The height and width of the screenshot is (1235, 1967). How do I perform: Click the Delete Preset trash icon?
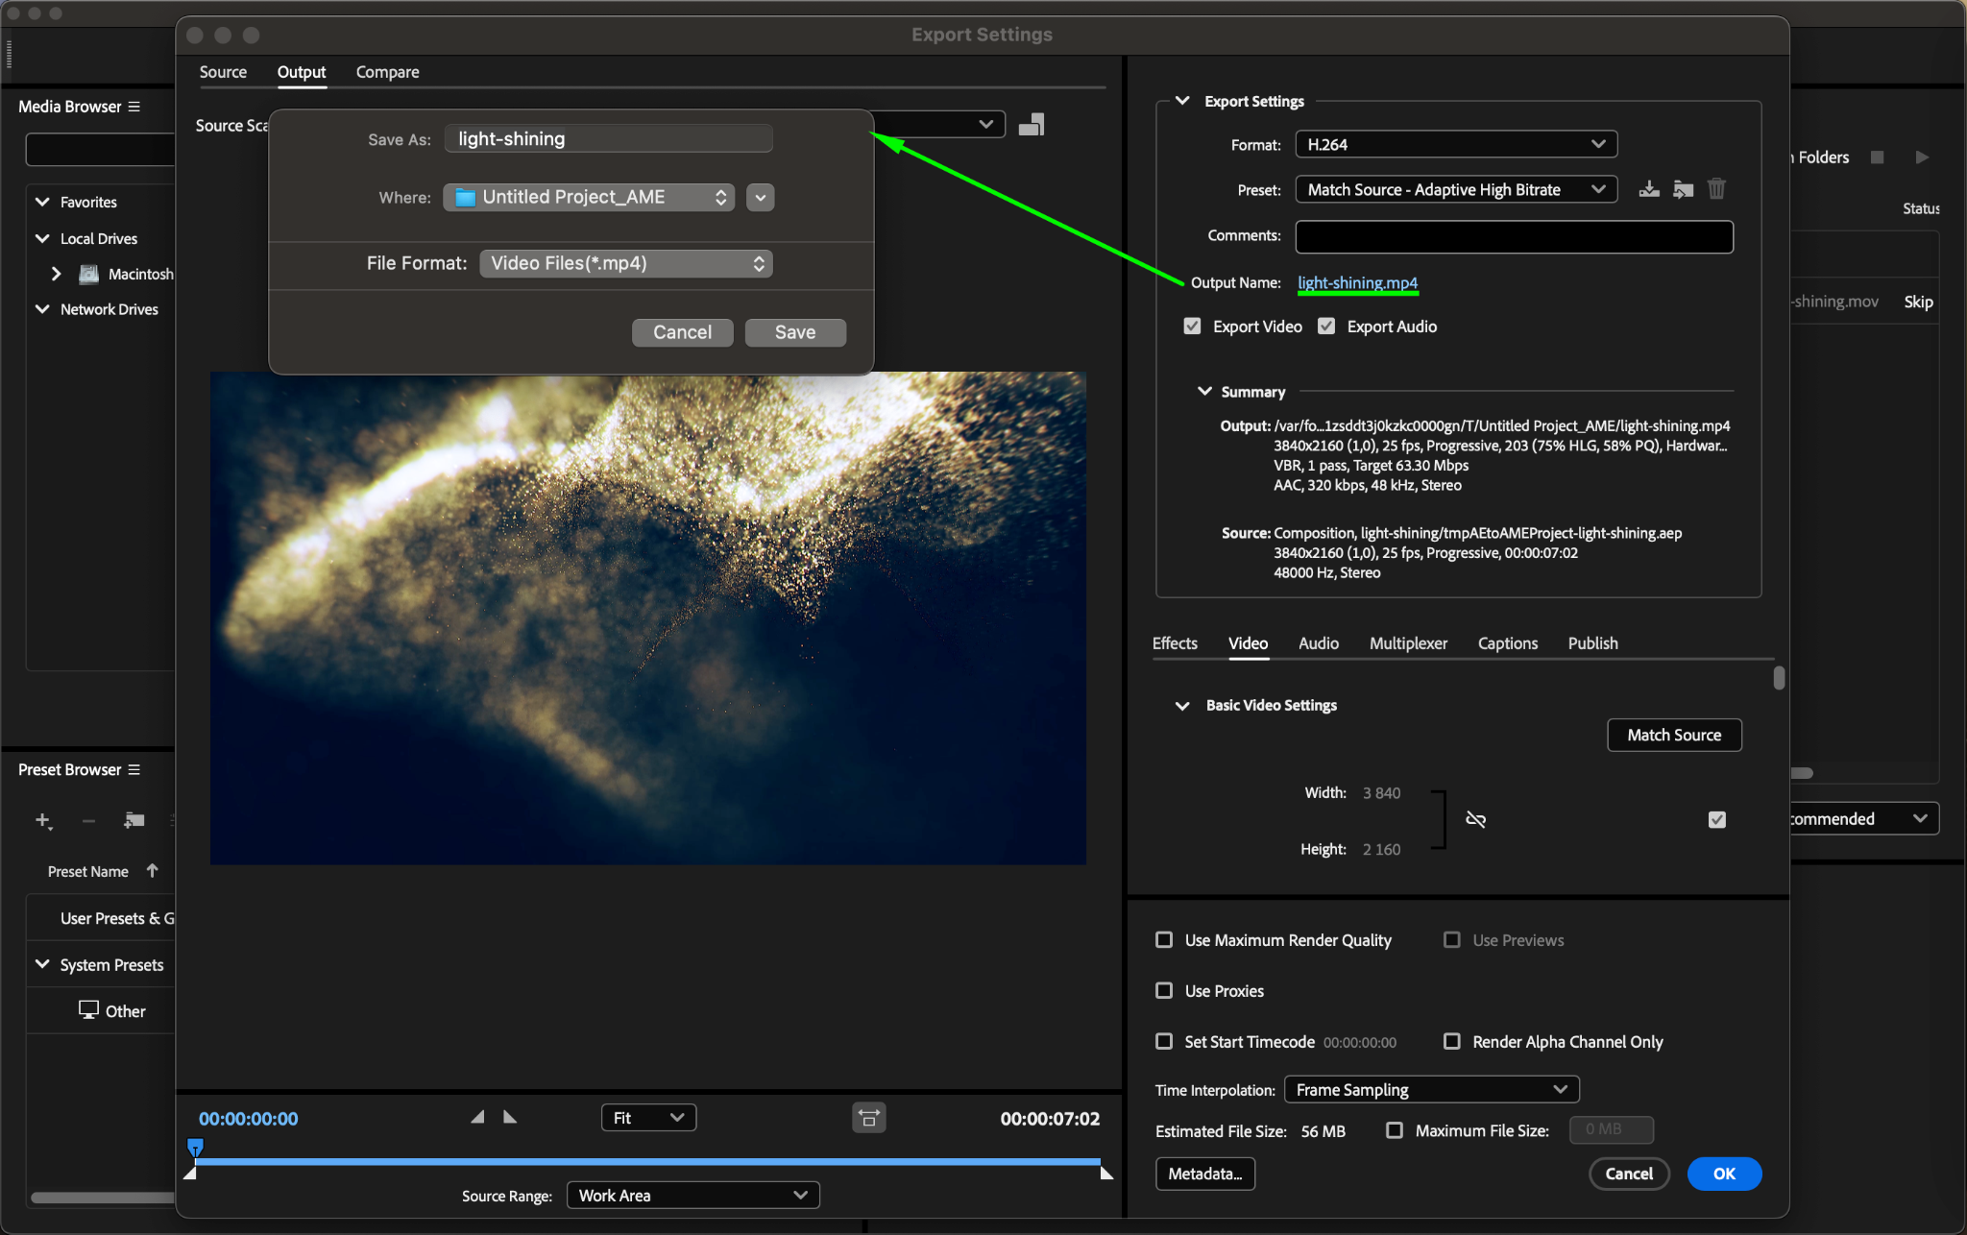(1716, 189)
